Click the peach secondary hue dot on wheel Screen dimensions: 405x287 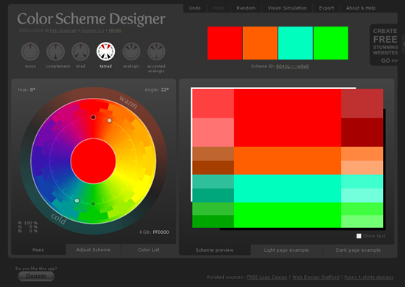(110, 121)
